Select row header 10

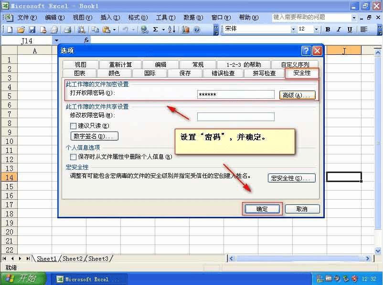point(9,142)
